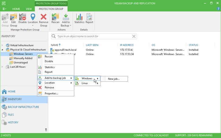Open Statistics from the ribbon
Image resolution: width=221 pixels, height=138 pixels.
(x=79, y=19)
